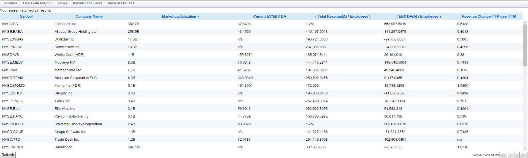Select symbol NYSE:SHOP
This screenshot has width=528, height=158.
click(x=13, y=93)
